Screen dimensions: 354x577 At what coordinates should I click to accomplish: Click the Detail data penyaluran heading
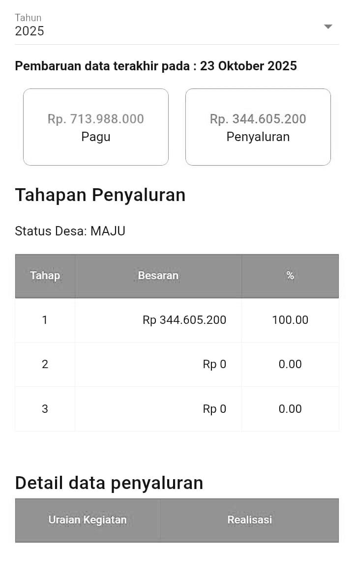click(x=109, y=483)
